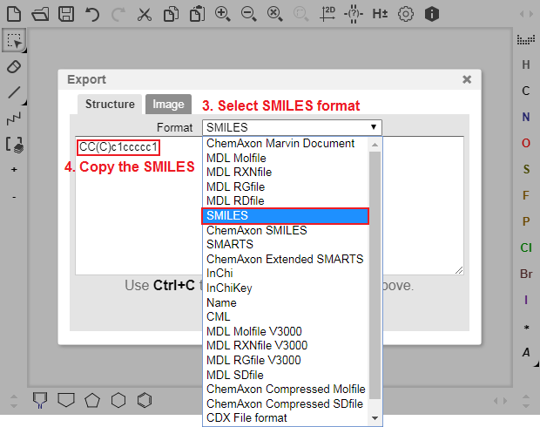Click the Copy icon
Viewport: 540px width, 427px height.
[x=171, y=14]
